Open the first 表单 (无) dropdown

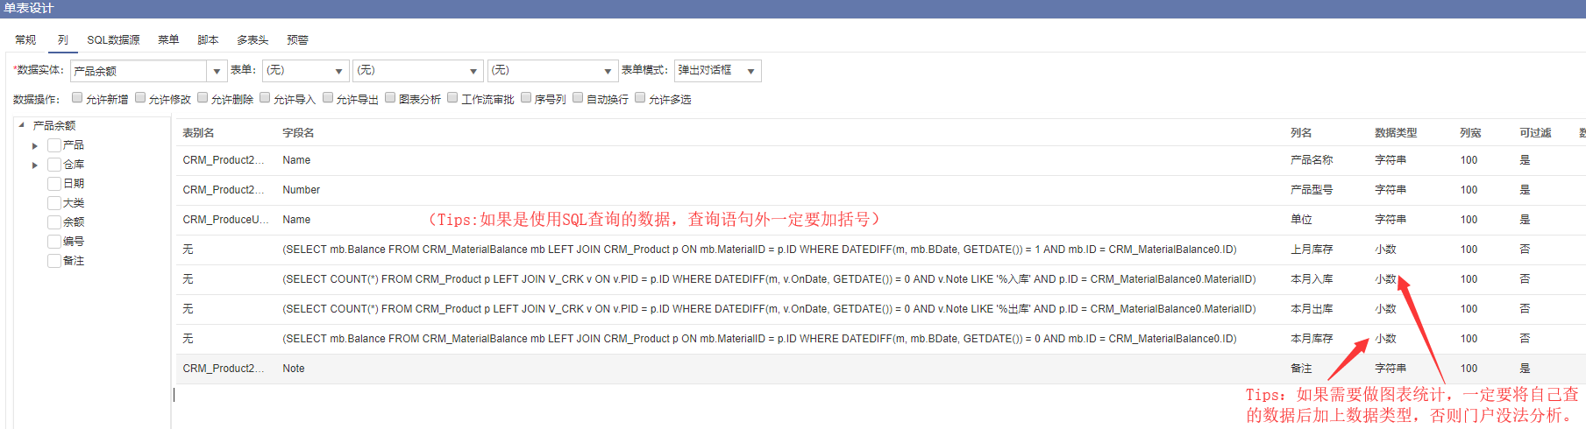[338, 71]
